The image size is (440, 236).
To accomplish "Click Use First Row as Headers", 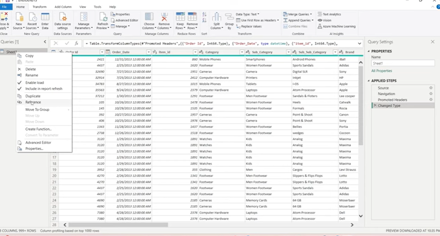I will pos(257,20).
